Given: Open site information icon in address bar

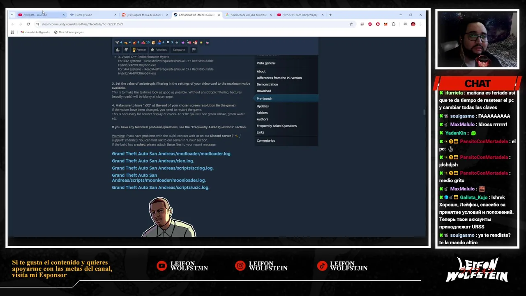Looking at the screenshot, I should coord(38,24).
